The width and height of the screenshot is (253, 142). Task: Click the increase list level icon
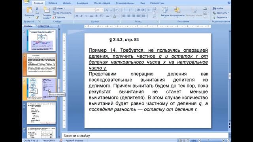click(143, 10)
